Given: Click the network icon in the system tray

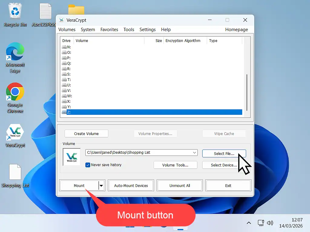Looking at the screenshot, I should pos(260,223).
